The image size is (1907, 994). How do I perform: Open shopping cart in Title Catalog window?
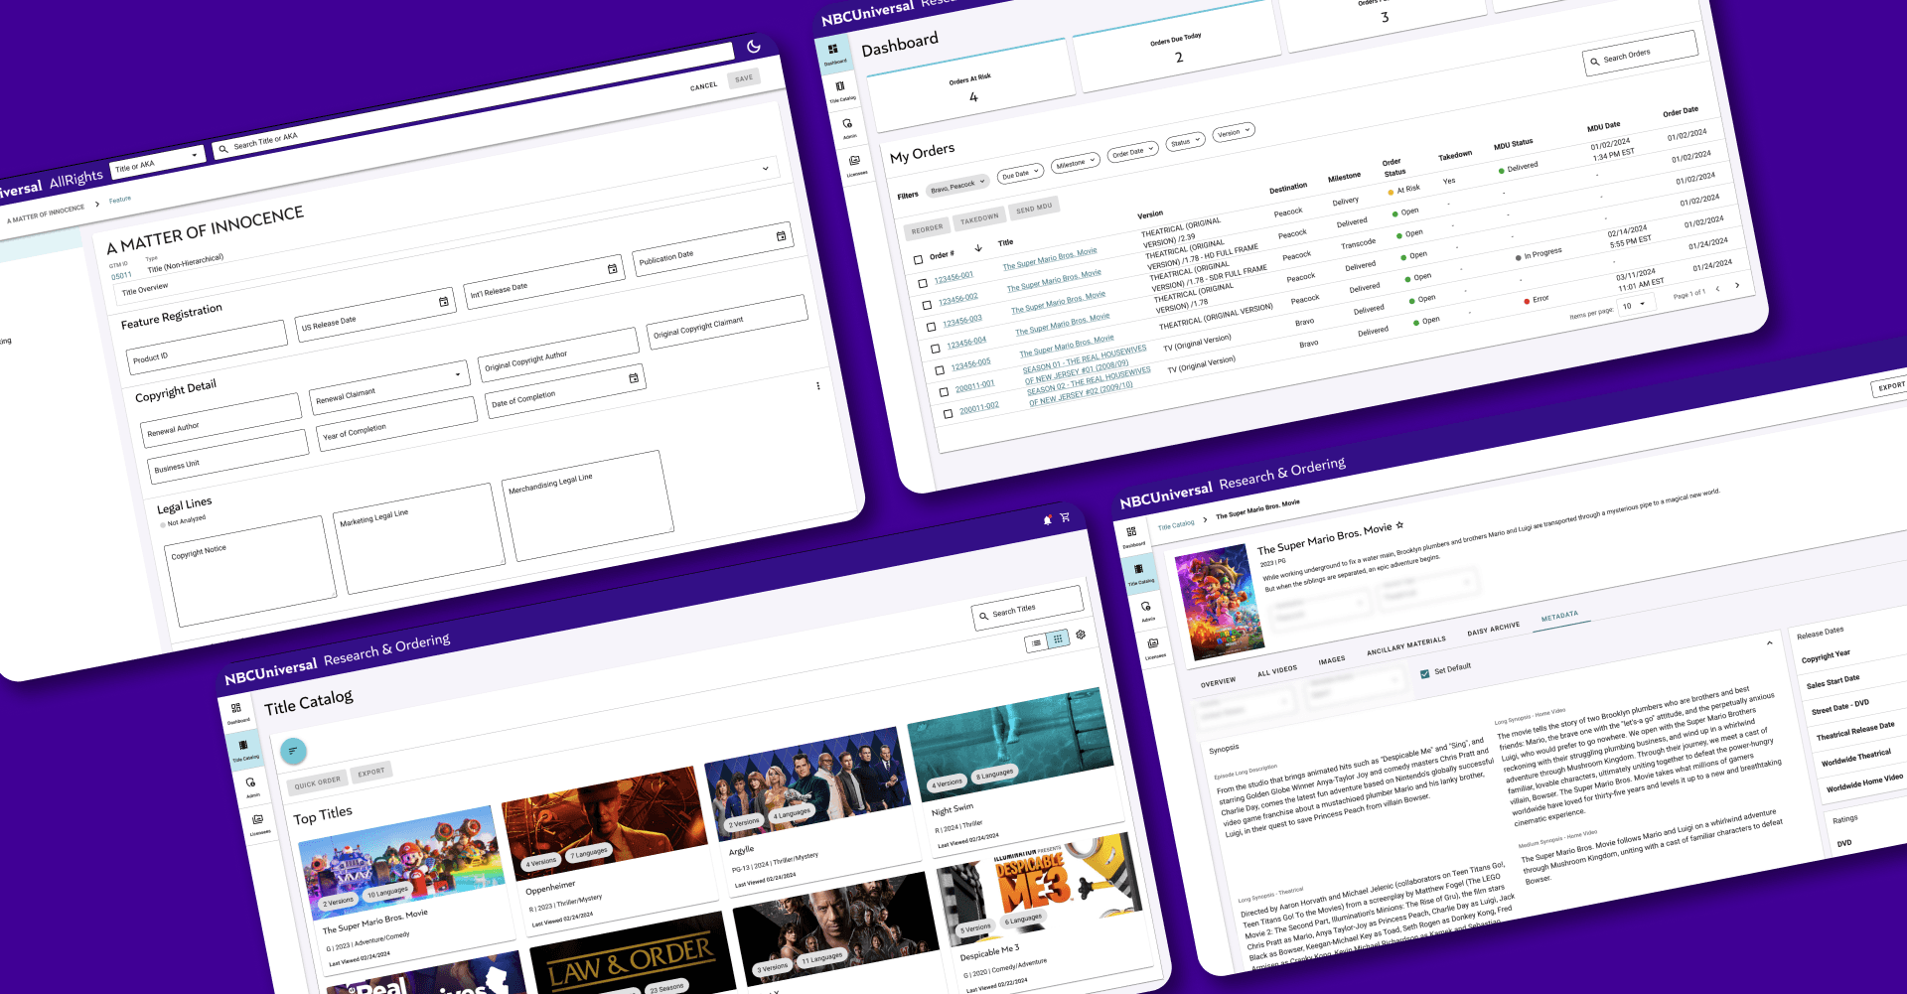point(1065,517)
